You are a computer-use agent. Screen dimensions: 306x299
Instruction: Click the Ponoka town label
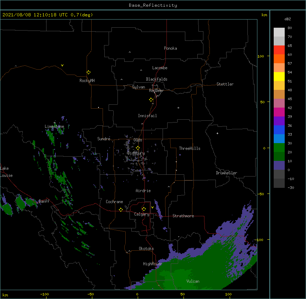coord(170,48)
